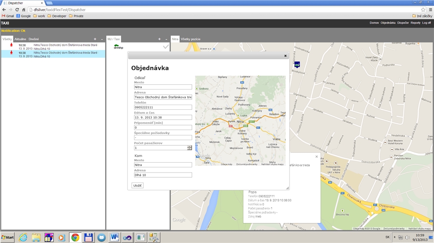Switch to the Dnešné orders tab
434x243 pixels.
34,39
